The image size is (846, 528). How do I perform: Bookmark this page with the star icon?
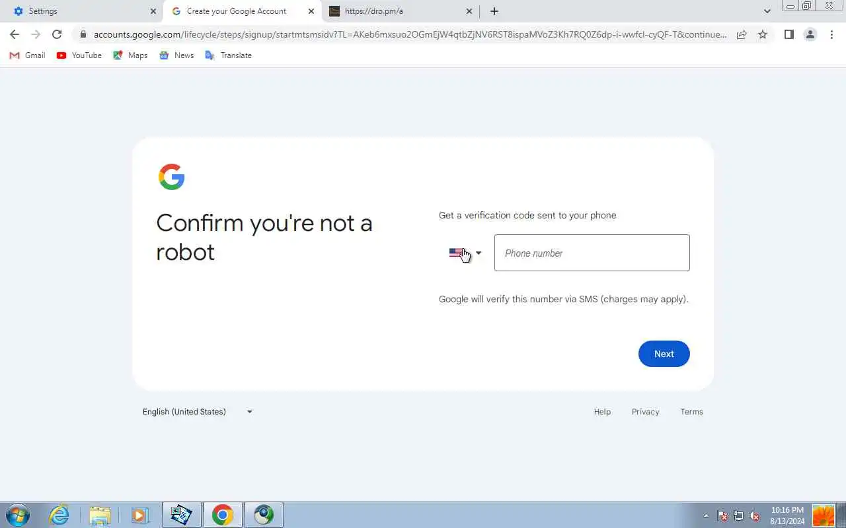pos(763,34)
